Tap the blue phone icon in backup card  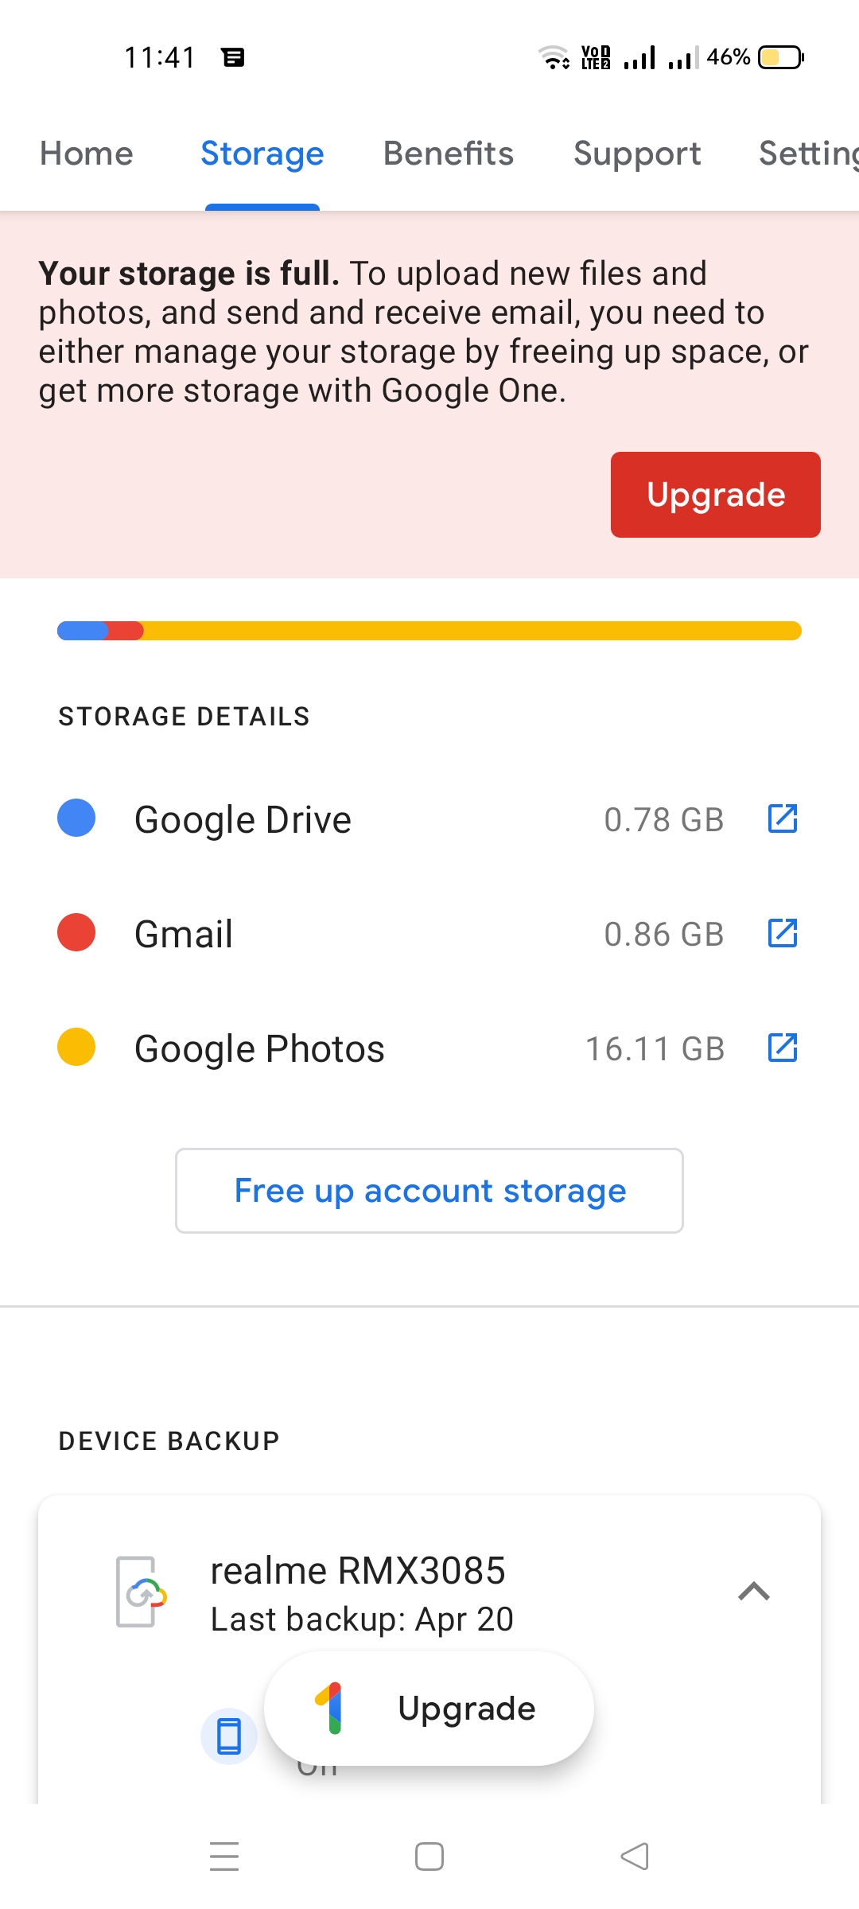click(x=229, y=1736)
